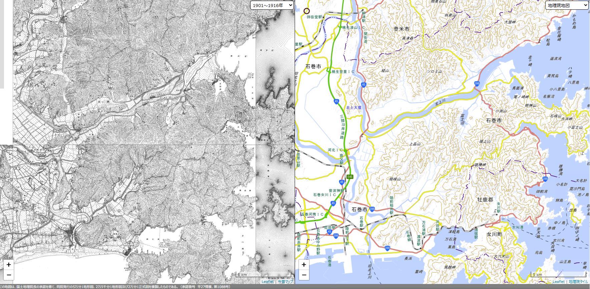Click the 石巻港 port label
Viewport: 590px width, 289px height.
pos(329,261)
